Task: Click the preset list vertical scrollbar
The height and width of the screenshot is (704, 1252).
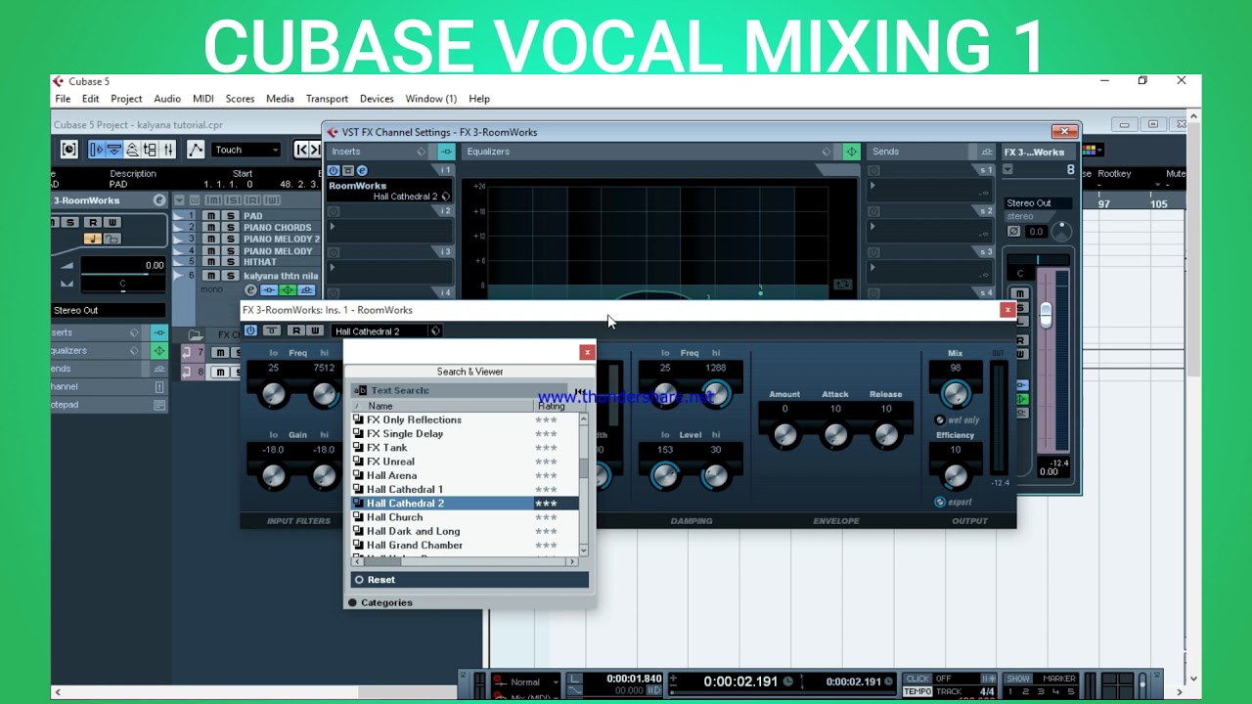Action: [x=584, y=484]
